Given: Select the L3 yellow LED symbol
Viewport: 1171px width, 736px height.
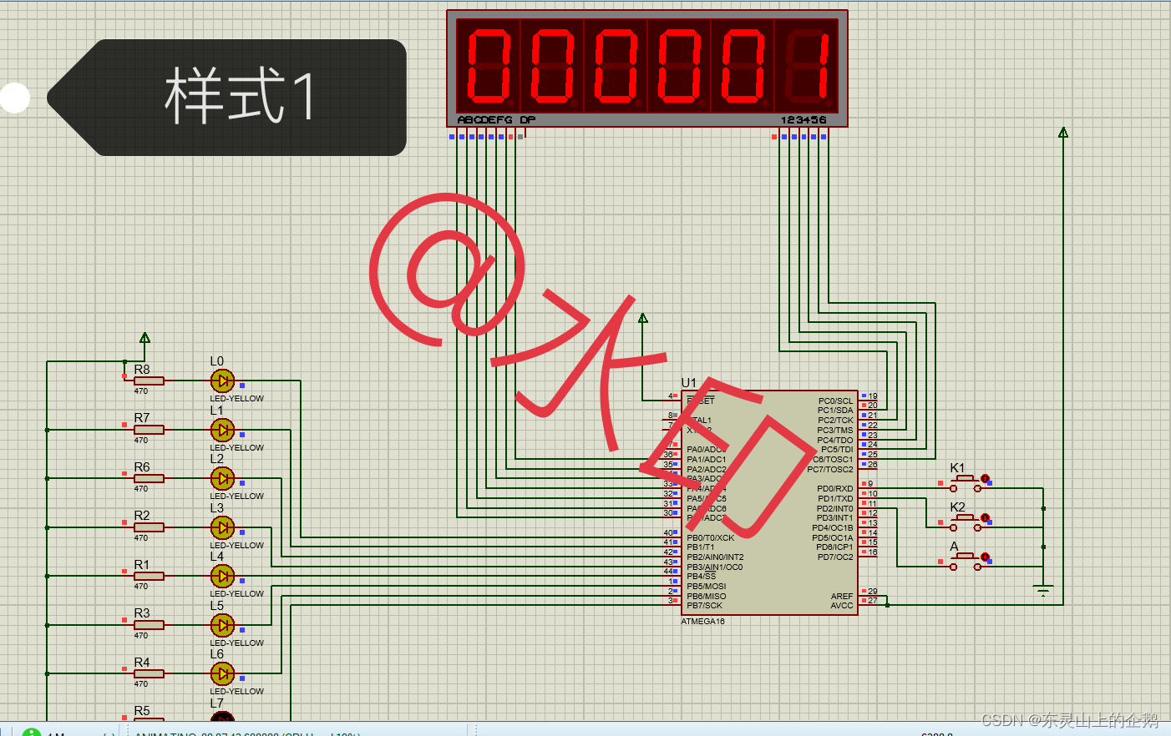Looking at the screenshot, I should pyautogui.click(x=222, y=527).
